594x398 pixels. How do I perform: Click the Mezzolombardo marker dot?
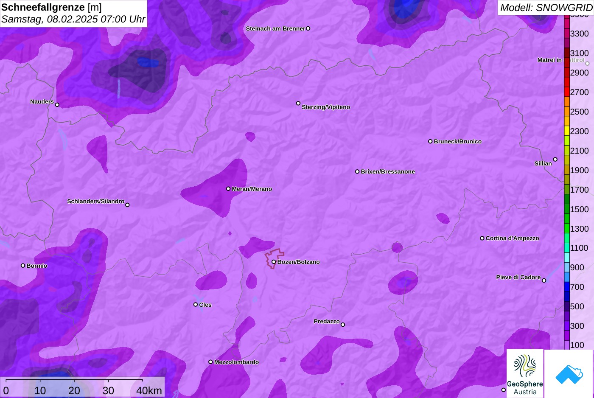210,362
